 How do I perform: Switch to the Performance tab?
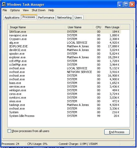[x=46, y=18]
